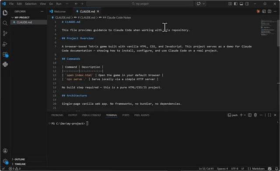
Task: Open the Go menu
Action: click(51, 4)
